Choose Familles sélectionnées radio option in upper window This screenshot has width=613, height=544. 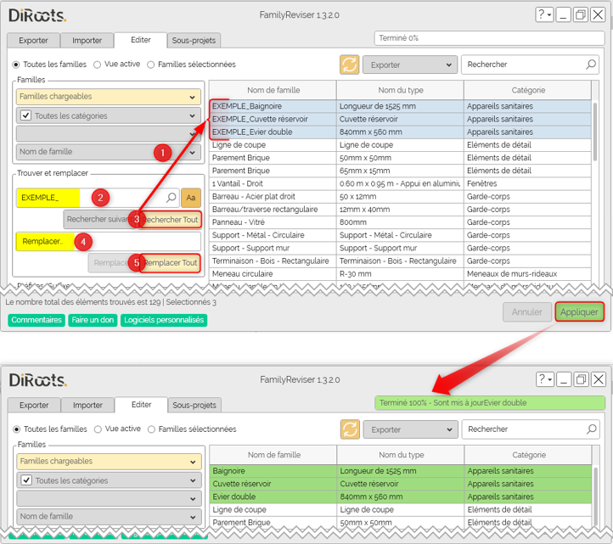[x=151, y=64]
